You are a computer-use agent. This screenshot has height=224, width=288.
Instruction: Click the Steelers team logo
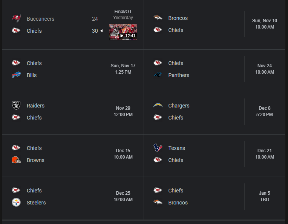tap(16, 203)
